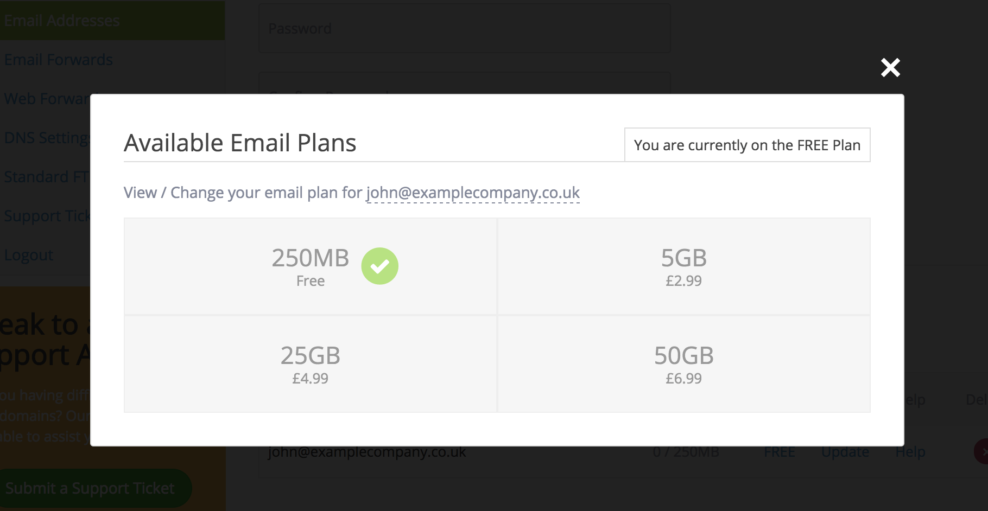Click the Update link for john's mailbox
The image size is (988, 511).
click(845, 452)
